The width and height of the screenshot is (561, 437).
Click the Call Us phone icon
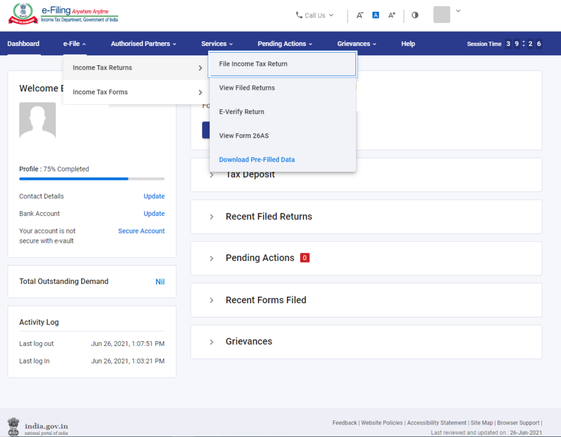(298, 15)
